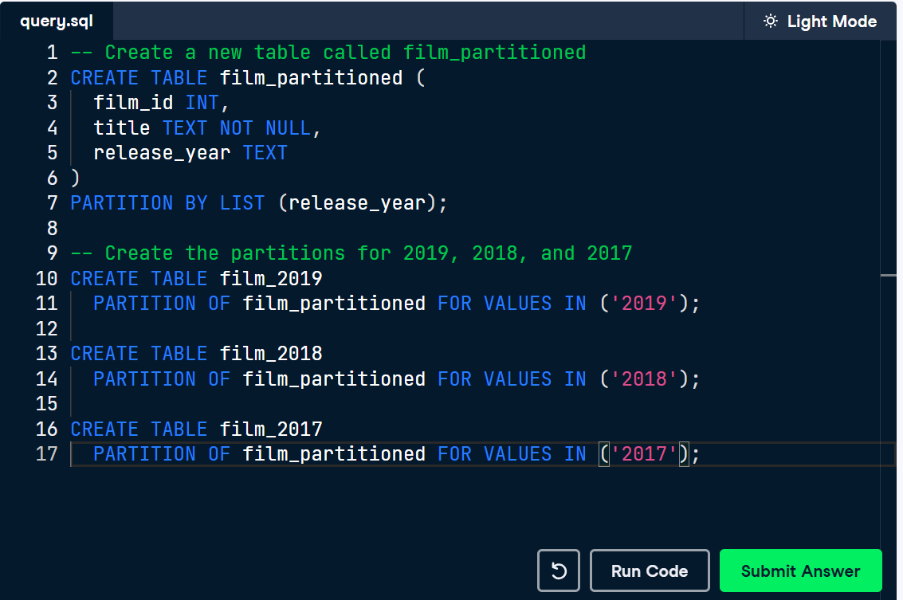Image resolution: width=903 pixels, height=600 pixels.
Task: Click the 'TEXT' type on line 5
Action: tap(265, 153)
